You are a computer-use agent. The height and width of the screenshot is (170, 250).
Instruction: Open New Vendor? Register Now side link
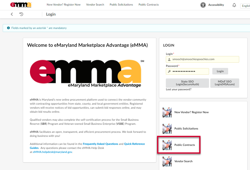[x=191, y=112]
